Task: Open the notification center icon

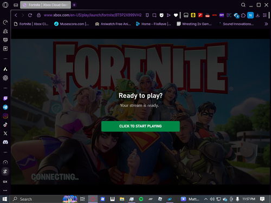Action: pyautogui.click(x=262, y=199)
